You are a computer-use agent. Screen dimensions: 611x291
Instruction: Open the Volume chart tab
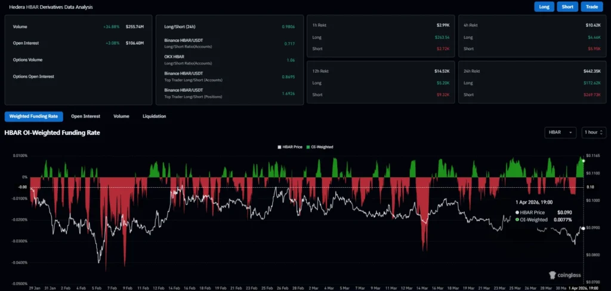click(x=121, y=116)
